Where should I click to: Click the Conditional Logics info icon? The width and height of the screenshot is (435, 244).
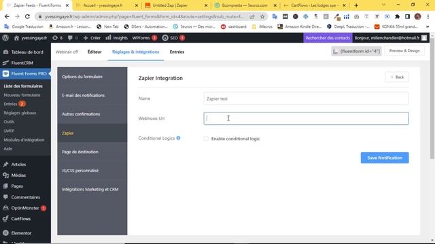pos(178,138)
